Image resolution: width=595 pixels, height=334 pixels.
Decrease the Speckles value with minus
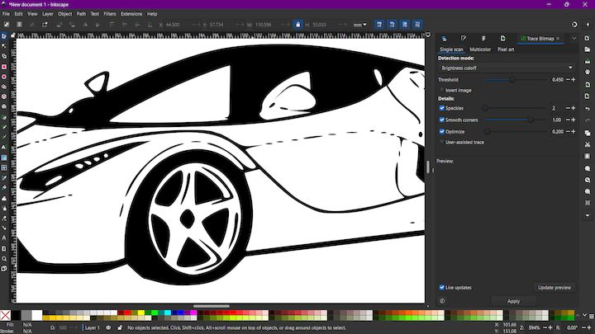tap(568, 108)
